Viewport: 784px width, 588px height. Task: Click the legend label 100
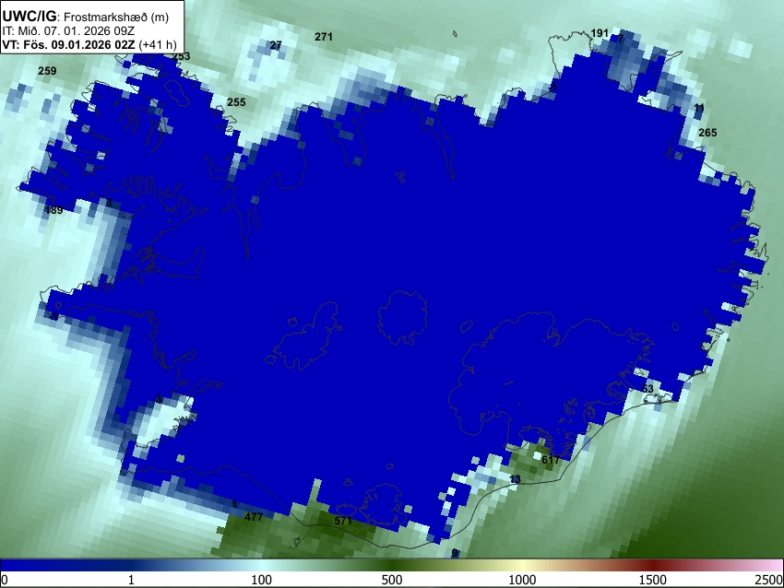click(262, 580)
